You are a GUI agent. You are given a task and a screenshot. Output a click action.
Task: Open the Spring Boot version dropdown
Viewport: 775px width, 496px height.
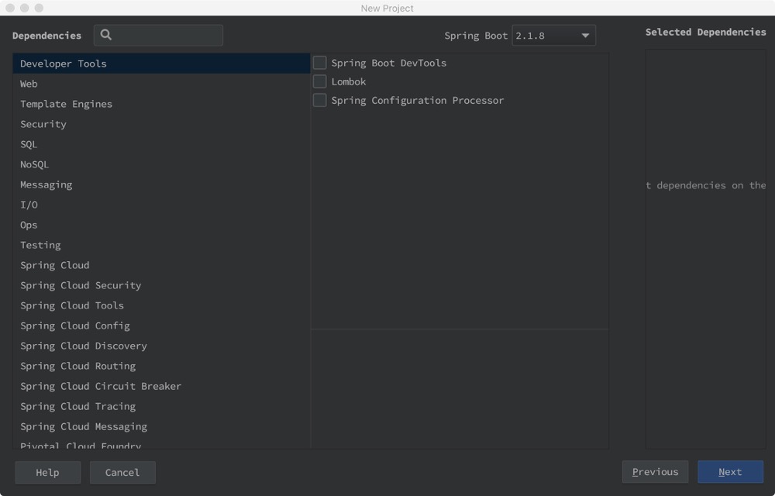(553, 36)
